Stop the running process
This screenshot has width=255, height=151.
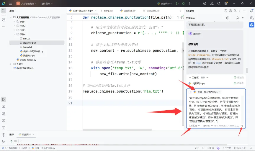pos(15,141)
